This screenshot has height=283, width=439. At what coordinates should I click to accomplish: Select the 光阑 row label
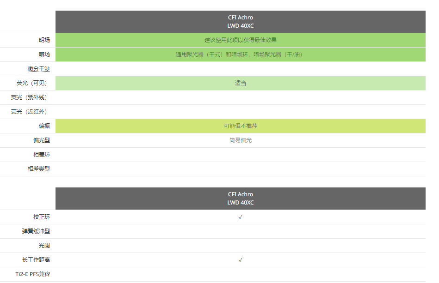[x=44, y=246]
